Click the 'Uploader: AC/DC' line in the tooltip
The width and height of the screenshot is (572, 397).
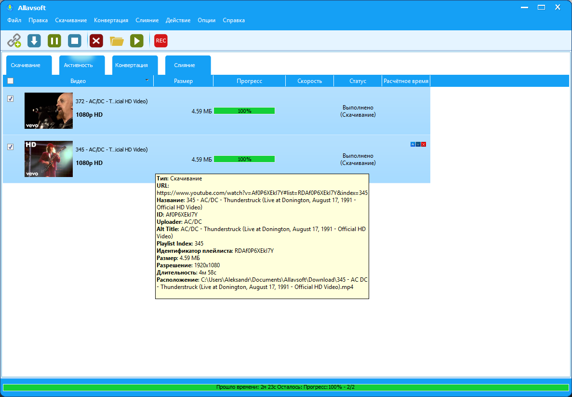179,222
